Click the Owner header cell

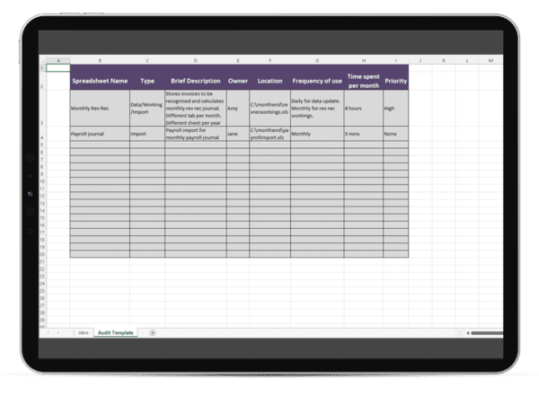(238, 81)
